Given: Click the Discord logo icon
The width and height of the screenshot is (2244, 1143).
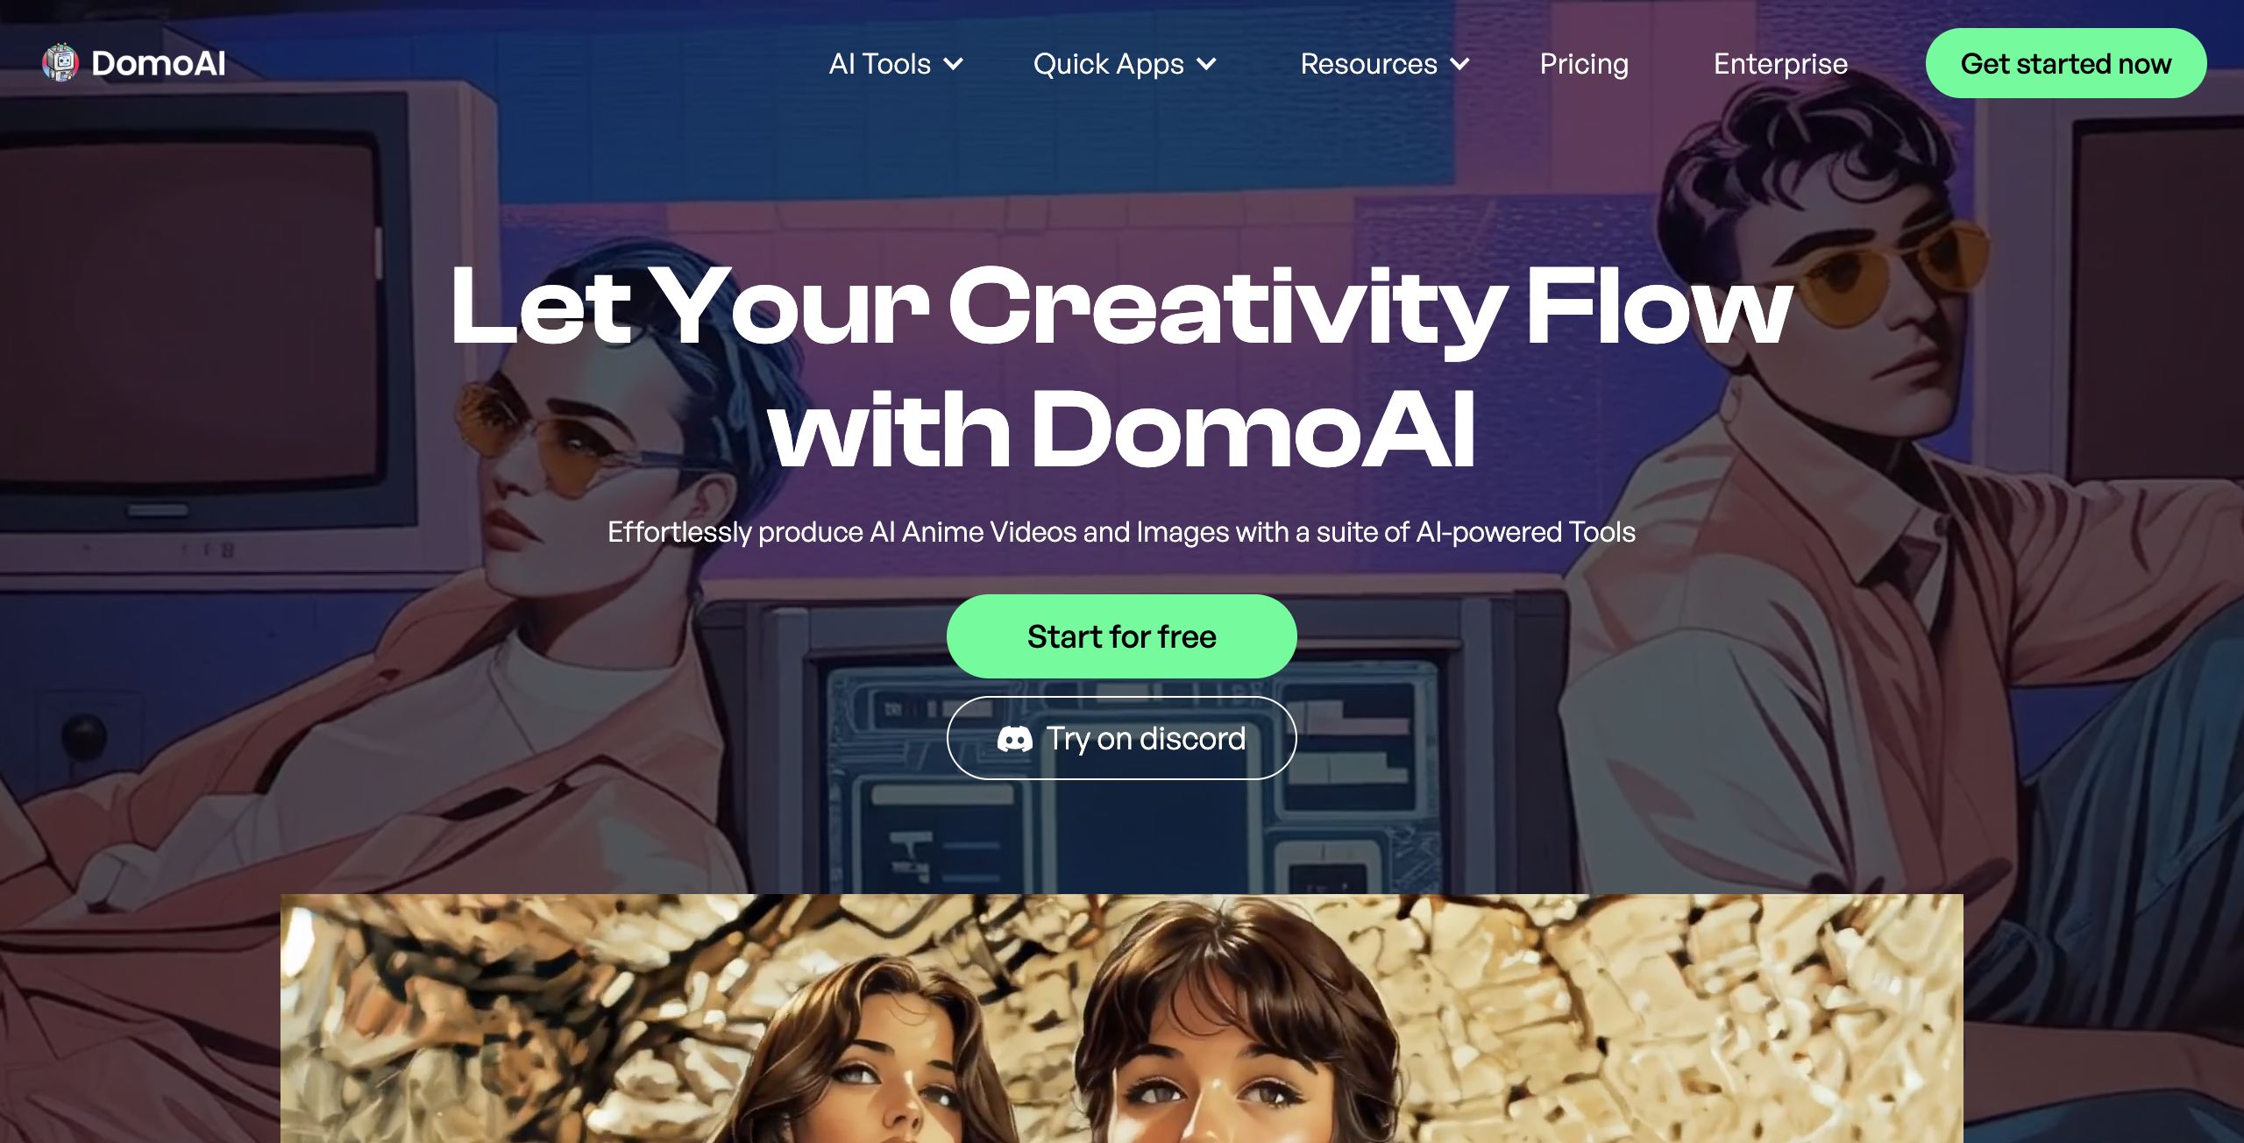Looking at the screenshot, I should tap(1014, 739).
